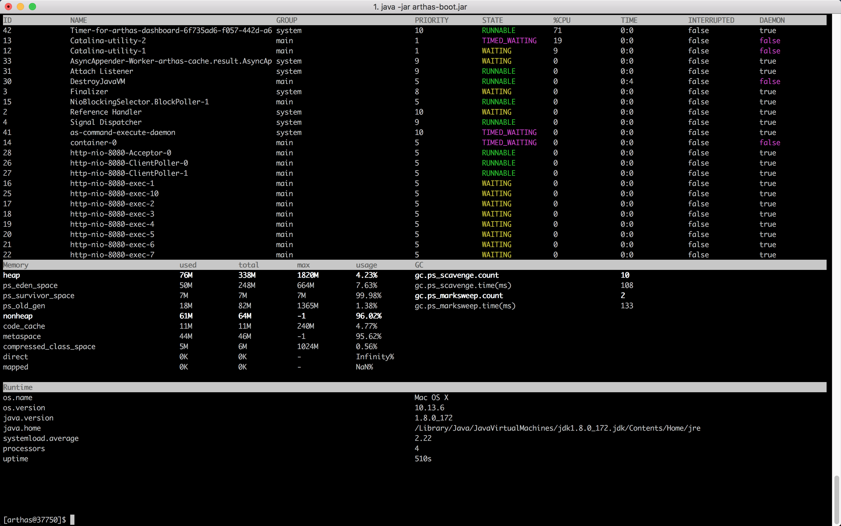Click the time value '0:4' for DestroyJavaVM
Screen dimensions: 841x526
tap(627, 81)
